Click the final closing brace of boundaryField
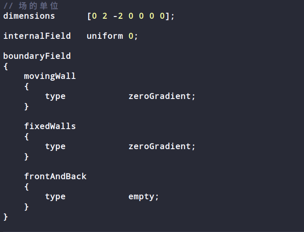The image size is (304, 232). (x=6, y=217)
